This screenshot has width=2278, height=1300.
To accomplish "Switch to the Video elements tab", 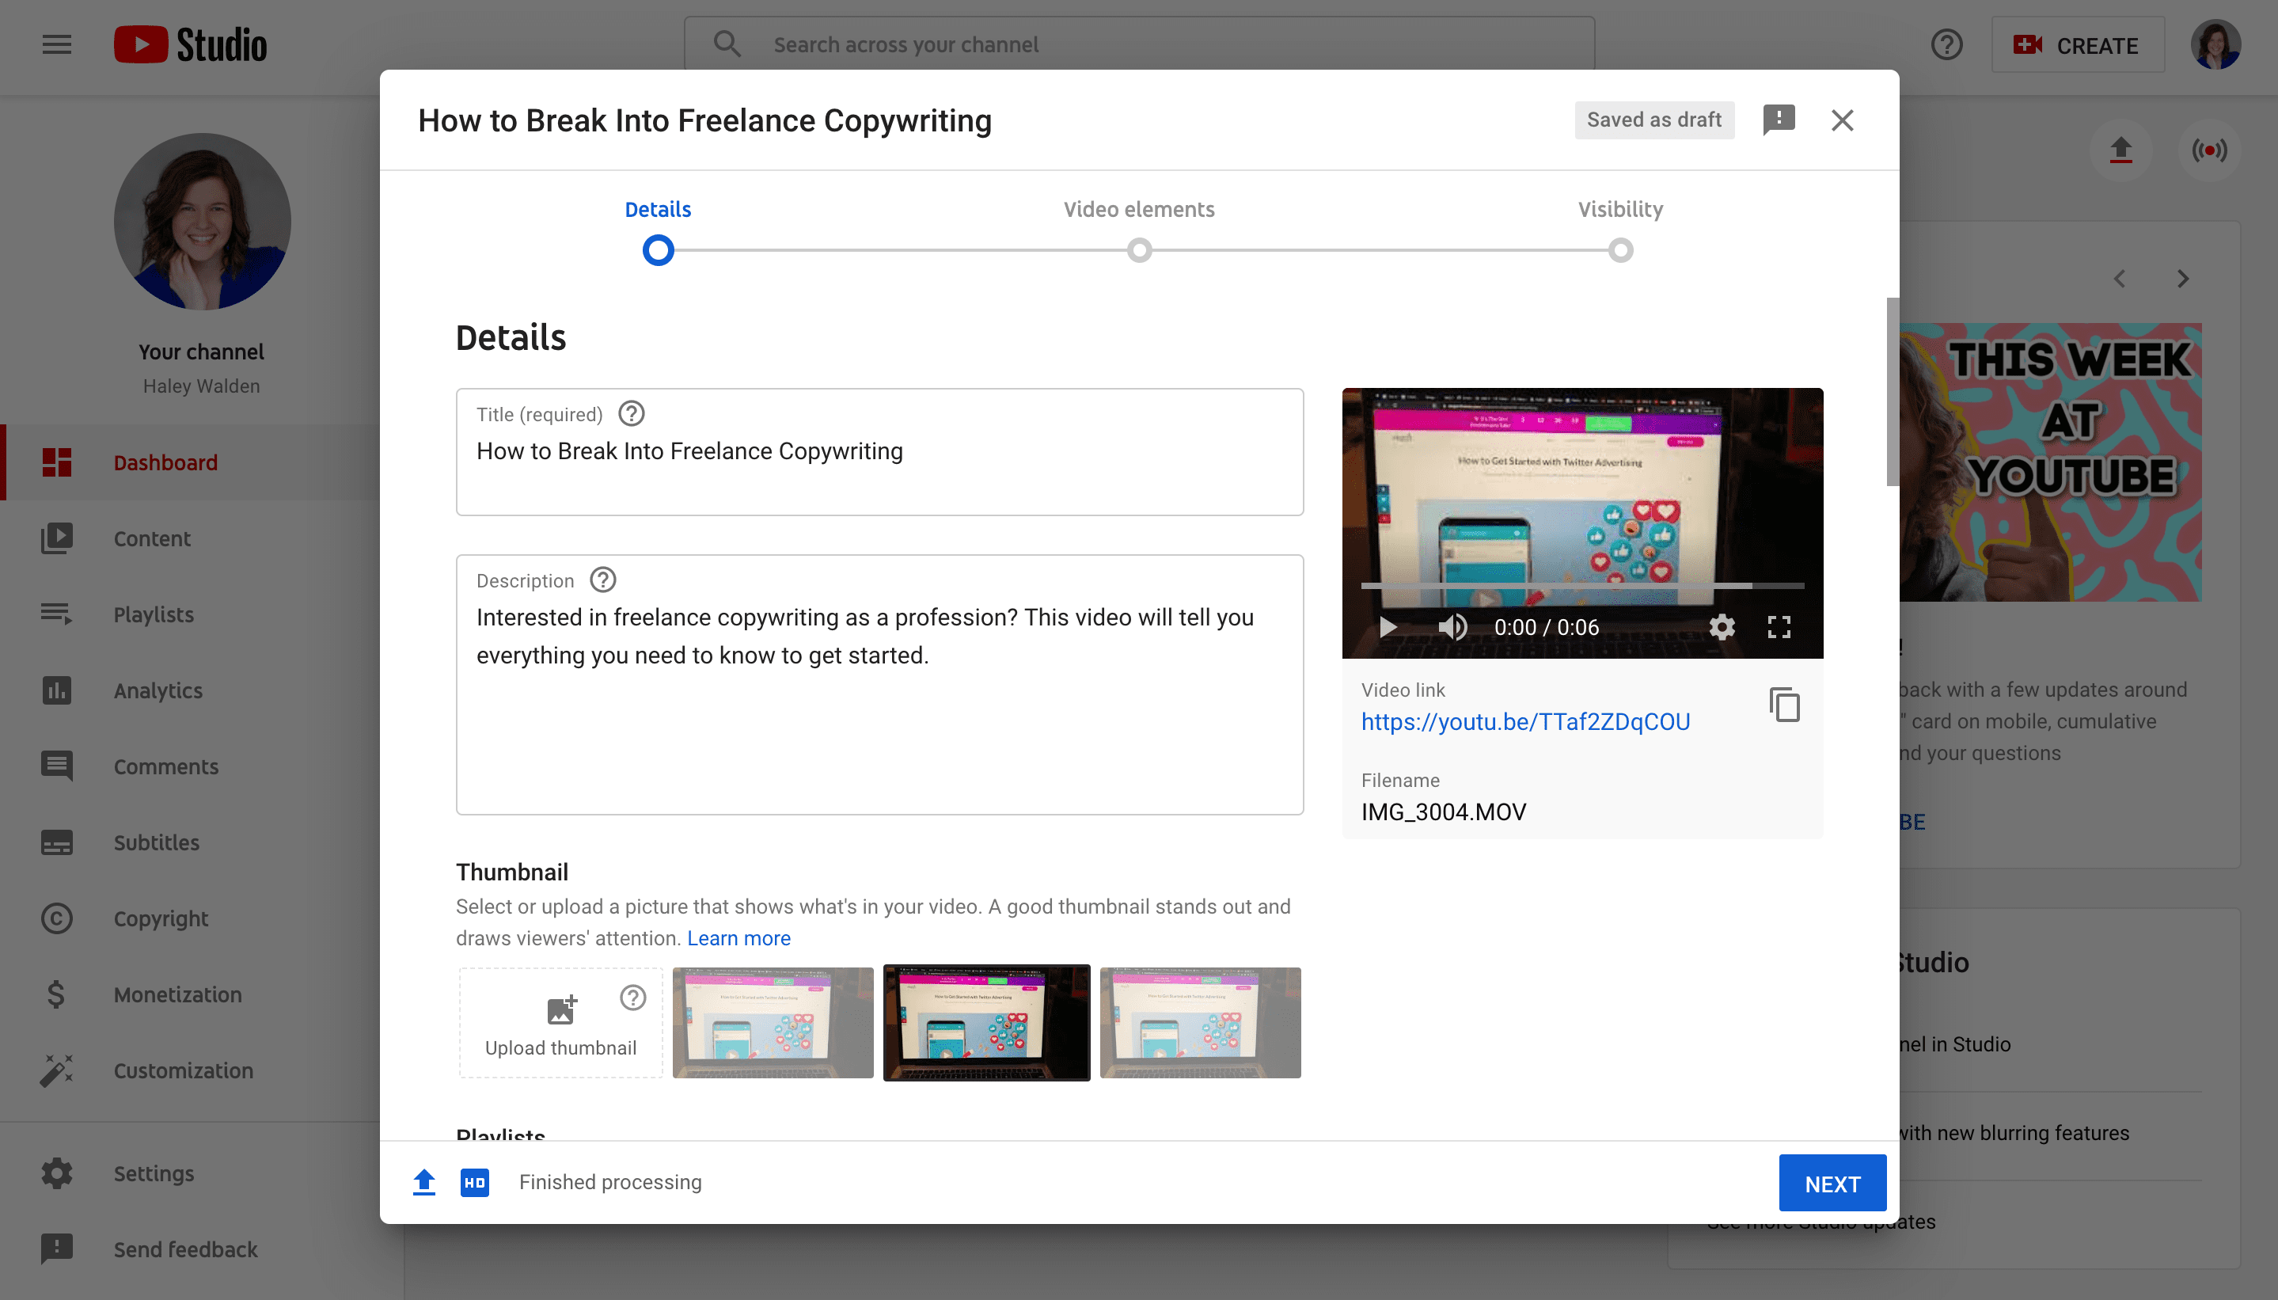I will 1137,210.
